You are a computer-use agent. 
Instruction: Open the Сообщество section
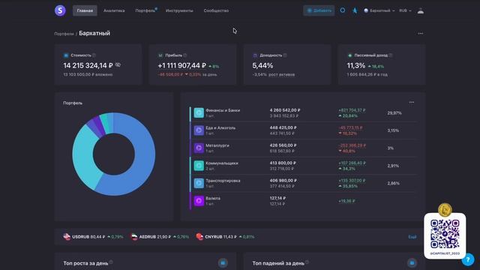tap(216, 10)
